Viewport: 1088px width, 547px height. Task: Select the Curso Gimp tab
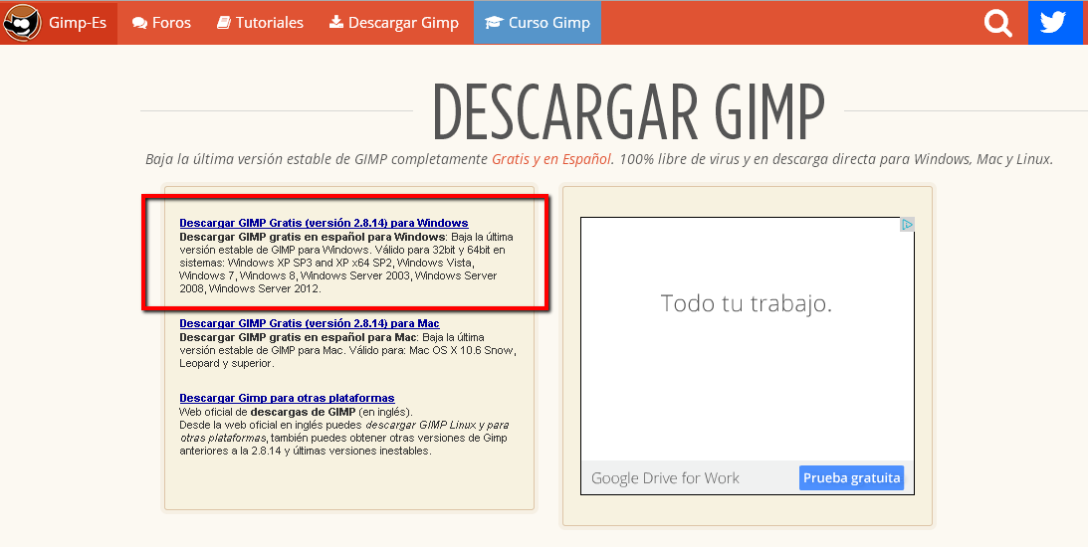coord(538,23)
